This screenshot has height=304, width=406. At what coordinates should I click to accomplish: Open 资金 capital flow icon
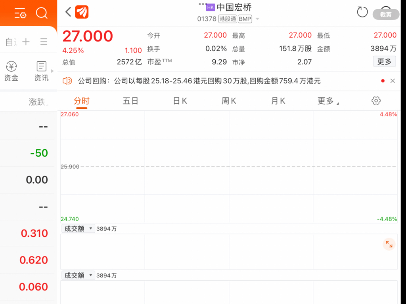pos(11,71)
